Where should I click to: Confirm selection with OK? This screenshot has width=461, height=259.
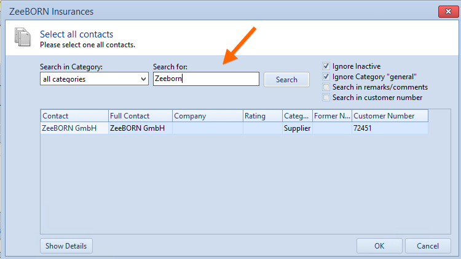pyautogui.click(x=379, y=245)
